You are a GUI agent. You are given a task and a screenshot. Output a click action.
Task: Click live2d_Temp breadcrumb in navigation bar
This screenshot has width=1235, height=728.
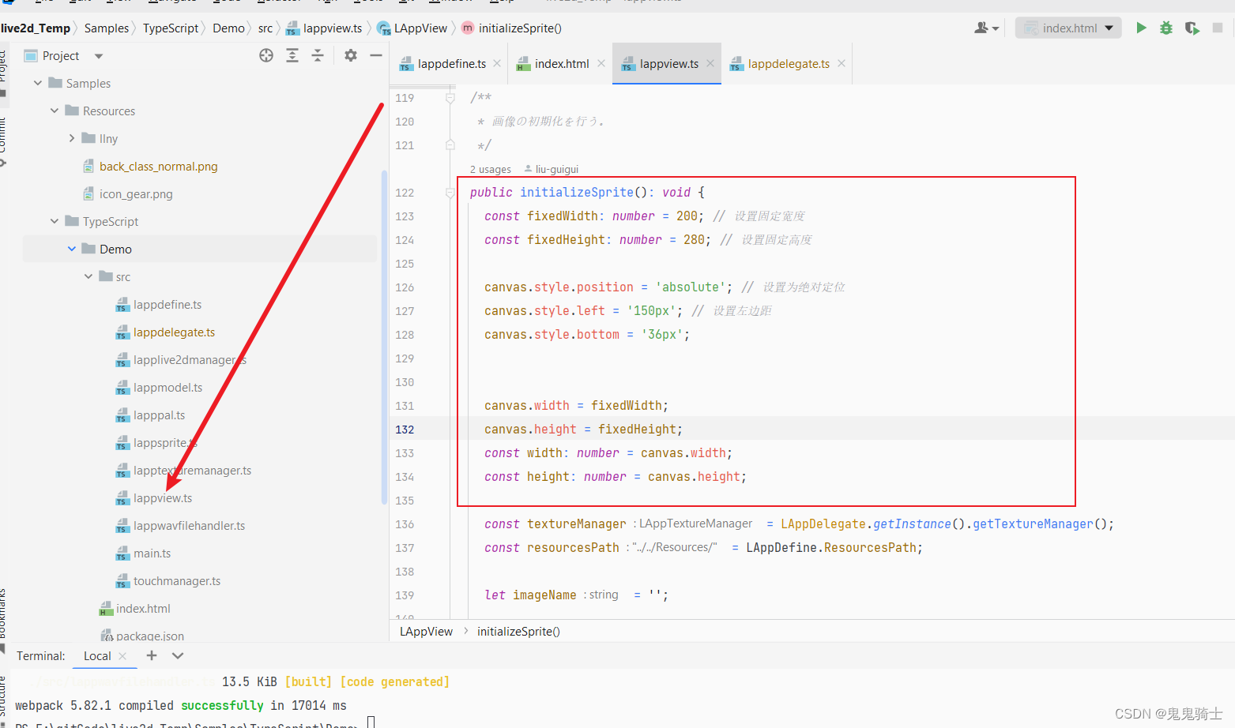(x=35, y=28)
